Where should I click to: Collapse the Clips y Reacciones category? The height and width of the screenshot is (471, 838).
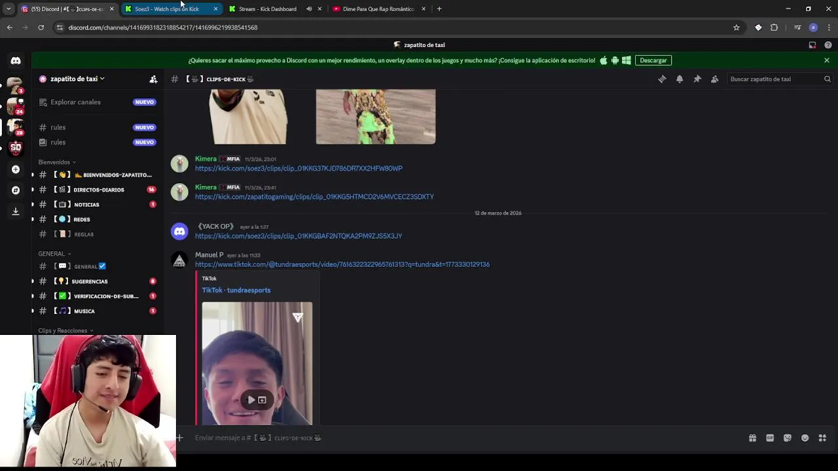(65, 331)
